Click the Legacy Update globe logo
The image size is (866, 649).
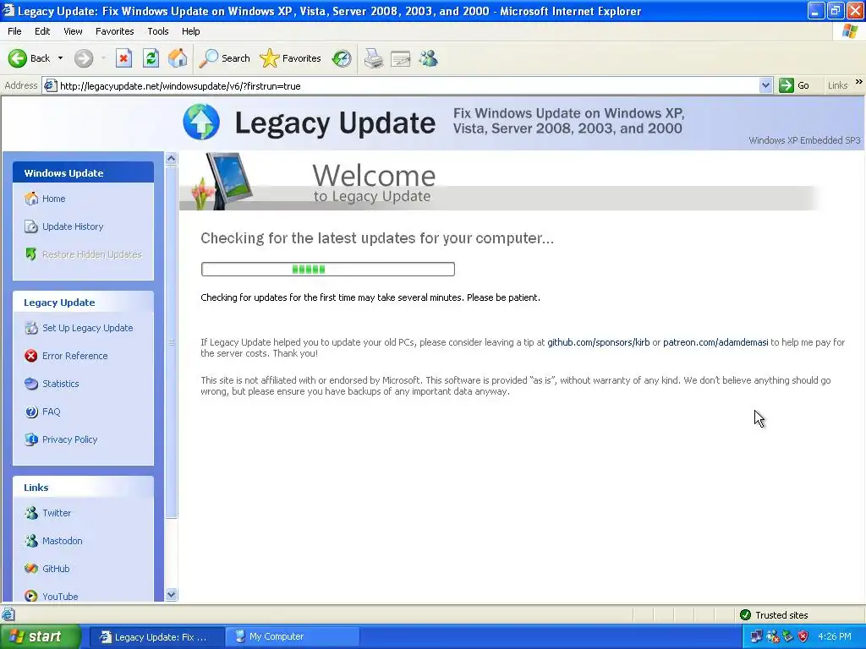click(201, 122)
